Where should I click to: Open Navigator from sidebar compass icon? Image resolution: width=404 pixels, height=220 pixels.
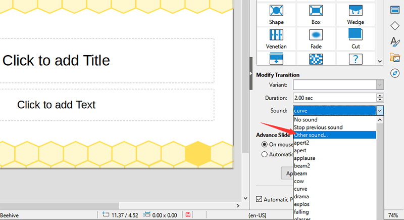pos(395,73)
